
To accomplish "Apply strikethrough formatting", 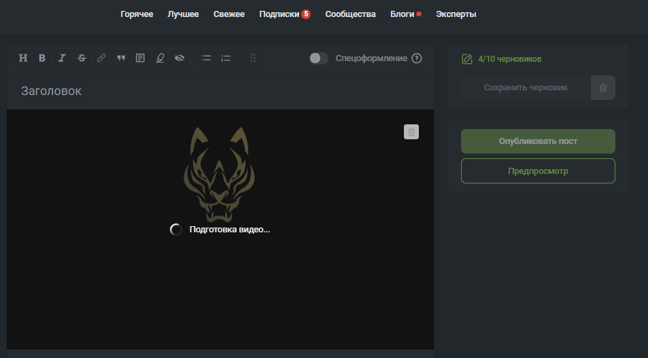I will (x=82, y=58).
